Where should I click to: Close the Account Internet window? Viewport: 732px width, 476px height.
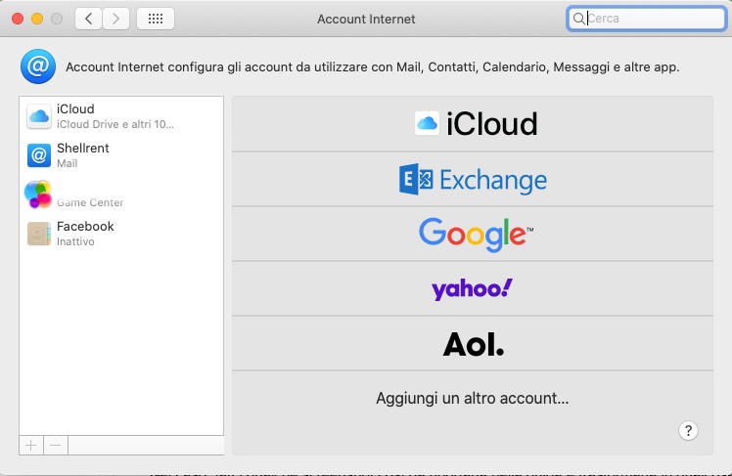(18, 19)
